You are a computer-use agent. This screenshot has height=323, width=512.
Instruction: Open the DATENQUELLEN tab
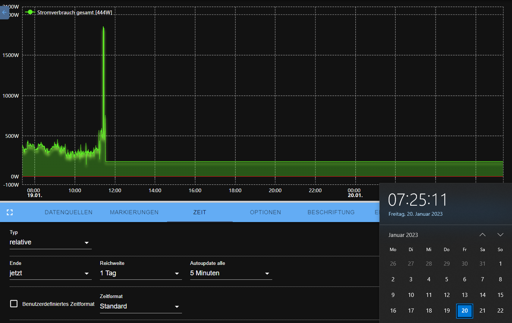coord(69,212)
